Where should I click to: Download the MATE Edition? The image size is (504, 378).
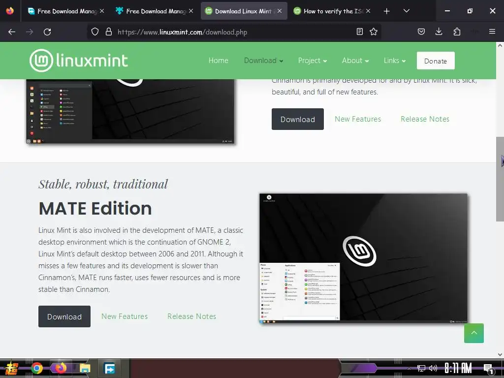64,316
